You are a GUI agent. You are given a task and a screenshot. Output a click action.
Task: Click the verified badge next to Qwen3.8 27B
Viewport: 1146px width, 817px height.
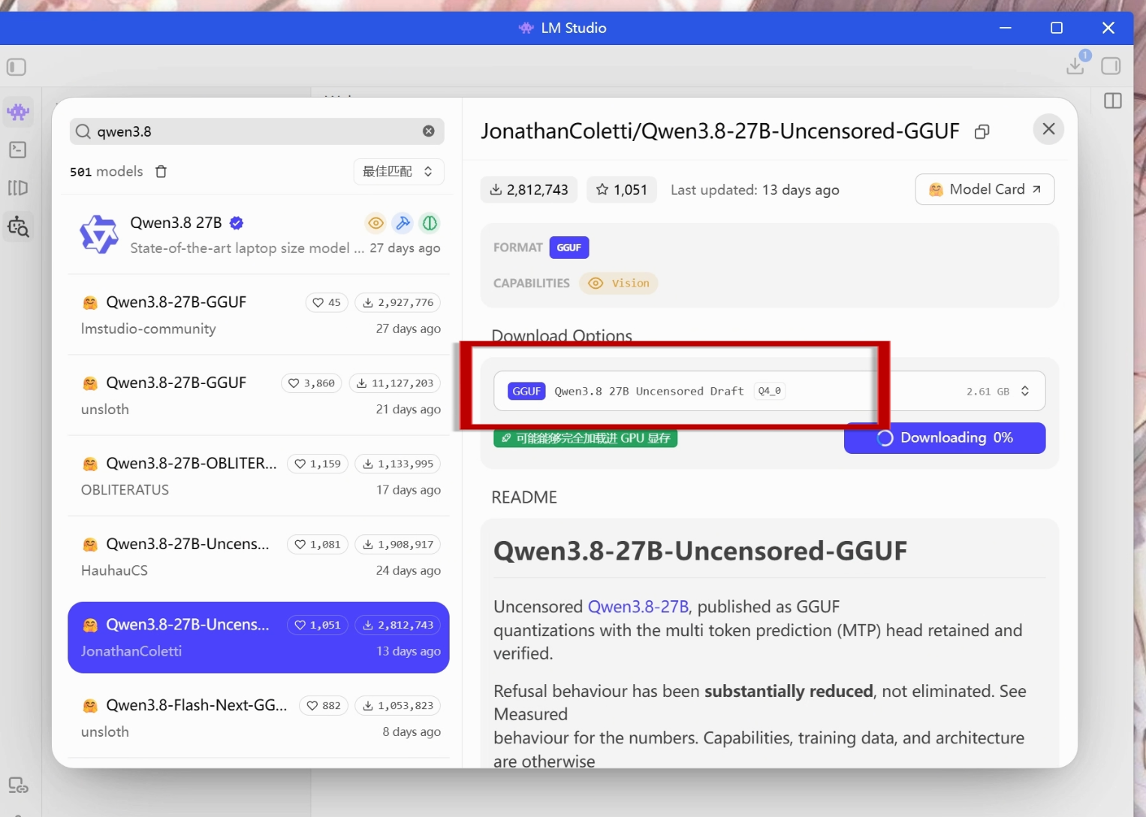237,223
